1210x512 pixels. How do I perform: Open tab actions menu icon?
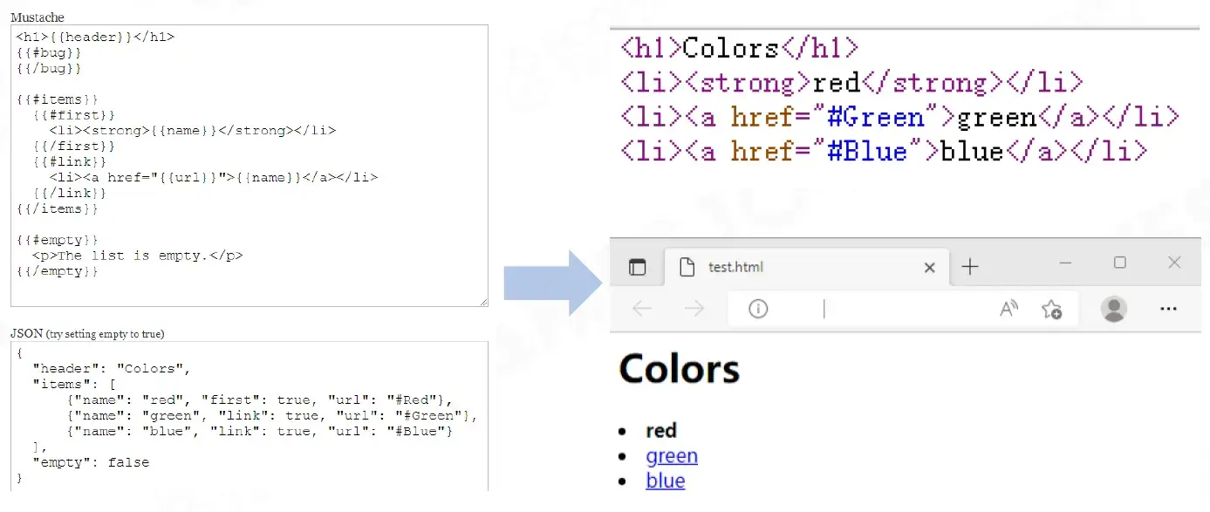tap(638, 267)
